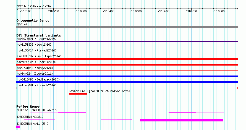246x130 pixels.
Task: Click the red esv3890787 variant bar
Action: coord(127,59)
